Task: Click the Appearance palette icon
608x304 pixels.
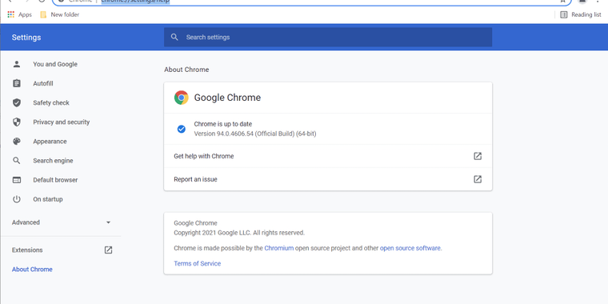Action: (x=16, y=141)
